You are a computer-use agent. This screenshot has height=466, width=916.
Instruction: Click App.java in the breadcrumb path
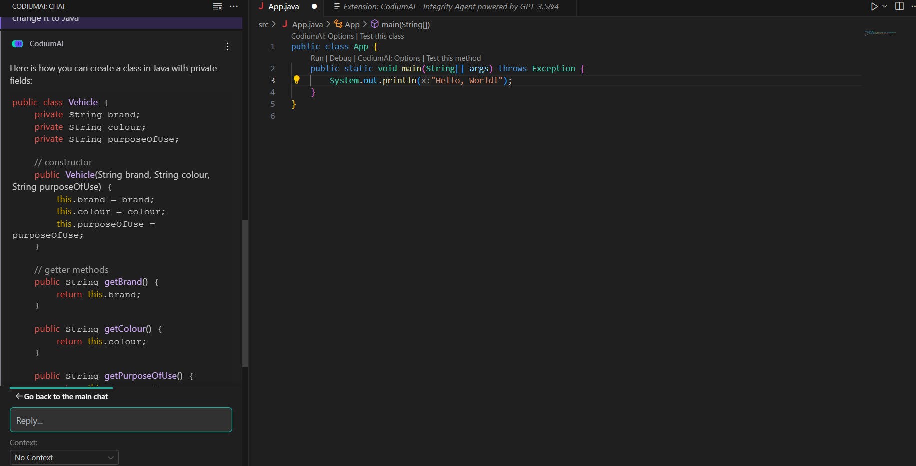pyautogui.click(x=307, y=24)
